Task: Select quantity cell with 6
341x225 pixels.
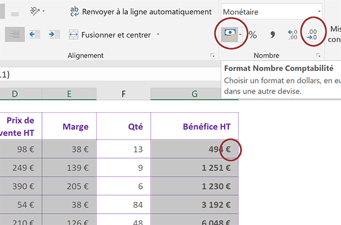Action: click(x=123, y=186)
